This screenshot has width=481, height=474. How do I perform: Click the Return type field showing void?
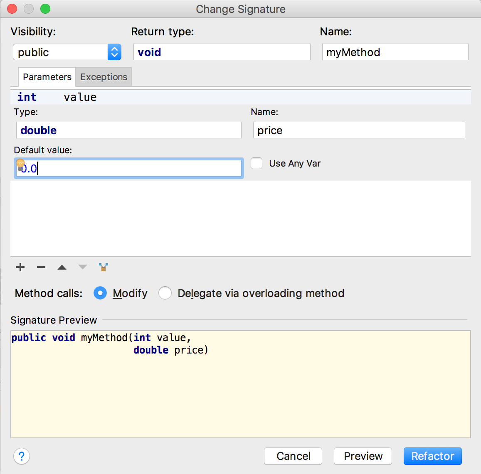222,52
